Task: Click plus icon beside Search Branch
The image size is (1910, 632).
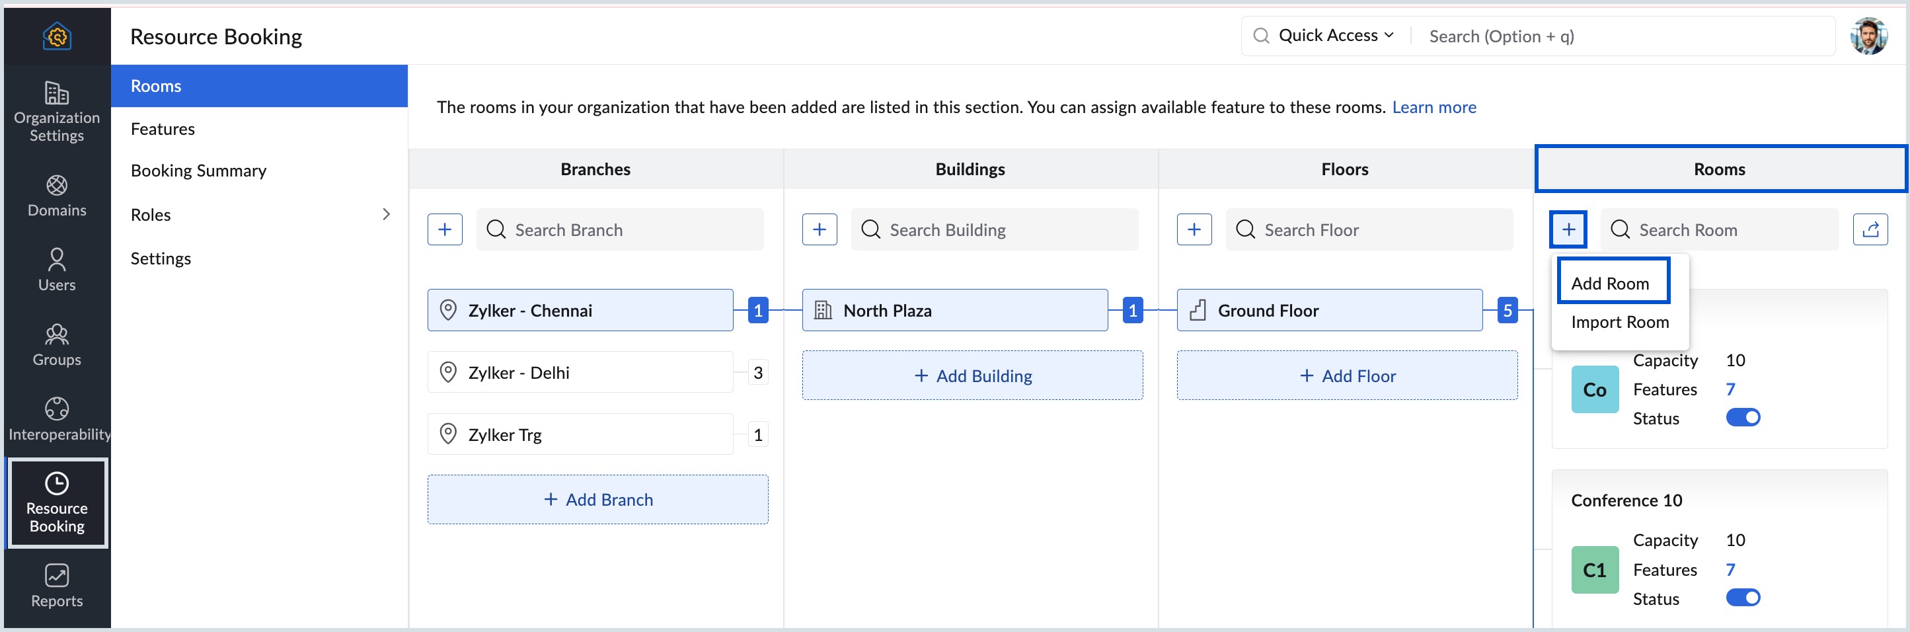Action: tap(445, 229)
